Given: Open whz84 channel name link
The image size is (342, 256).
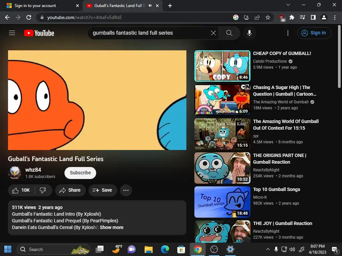Looking at the screenshot, I should [x=33, y=170].
